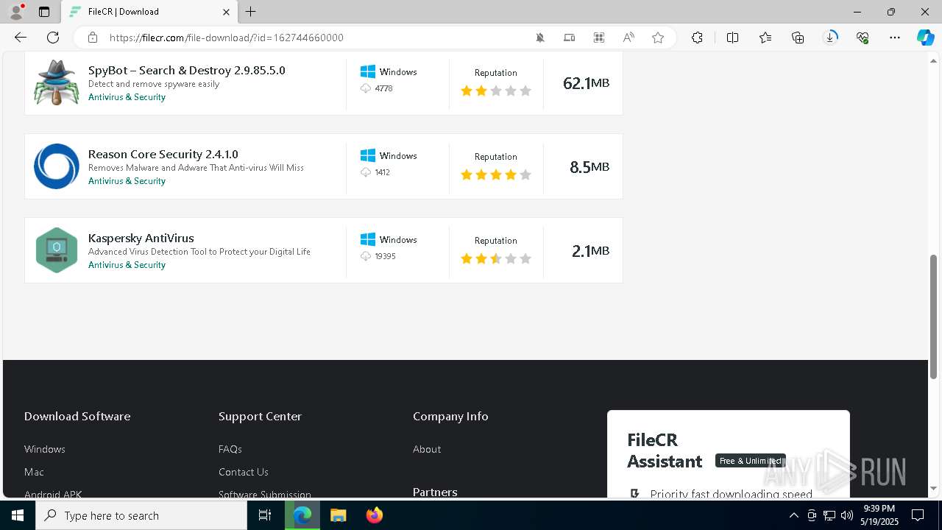
Task: Activate Read Aloud icon
Action: click(x=628, y=38)
